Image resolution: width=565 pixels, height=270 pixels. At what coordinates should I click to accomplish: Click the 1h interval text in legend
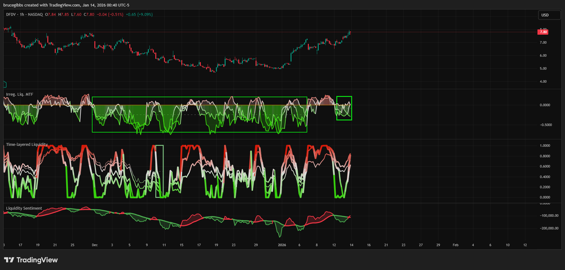22,15
